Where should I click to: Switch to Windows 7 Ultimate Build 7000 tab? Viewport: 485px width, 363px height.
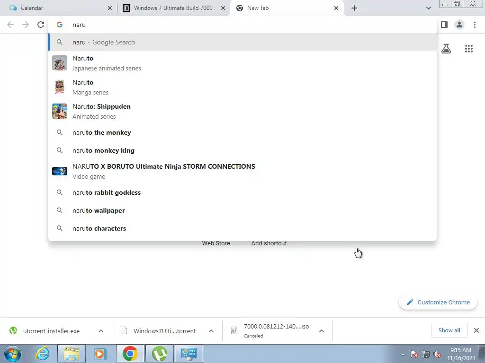click(173, 8)
